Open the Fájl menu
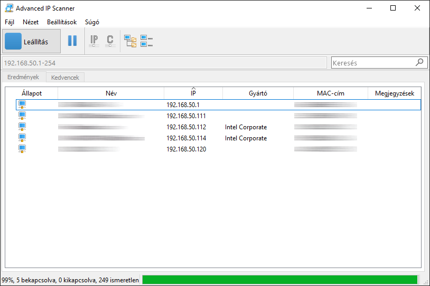Viewport: 430px width, 286px height. coord(10,22)
